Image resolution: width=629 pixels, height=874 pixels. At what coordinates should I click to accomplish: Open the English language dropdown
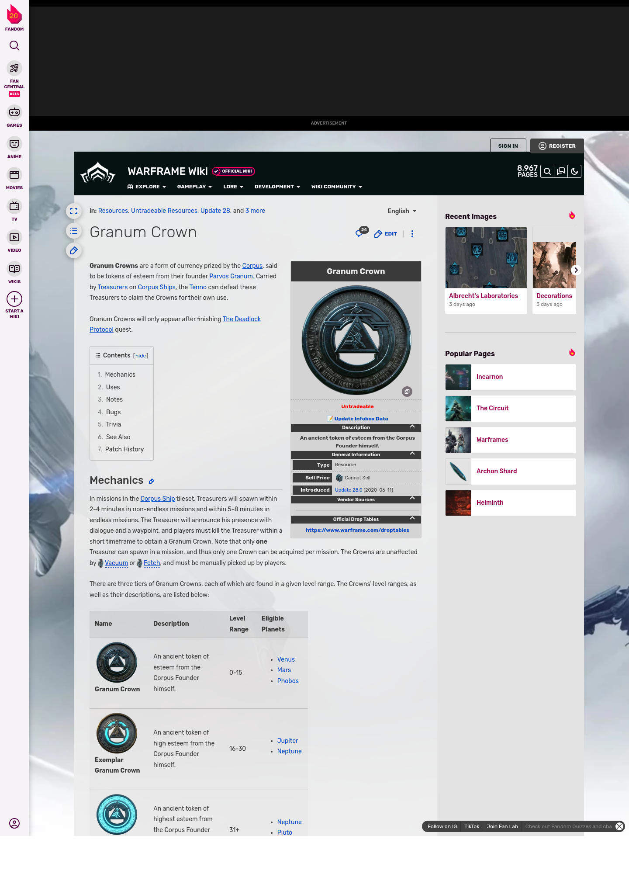click(402, 211)
